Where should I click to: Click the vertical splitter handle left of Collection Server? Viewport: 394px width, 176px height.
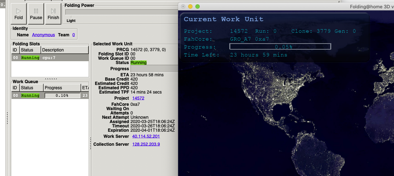click(90, 143)
